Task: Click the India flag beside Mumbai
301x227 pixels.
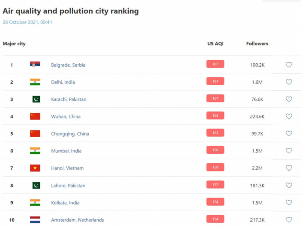Action: point(35,151)
